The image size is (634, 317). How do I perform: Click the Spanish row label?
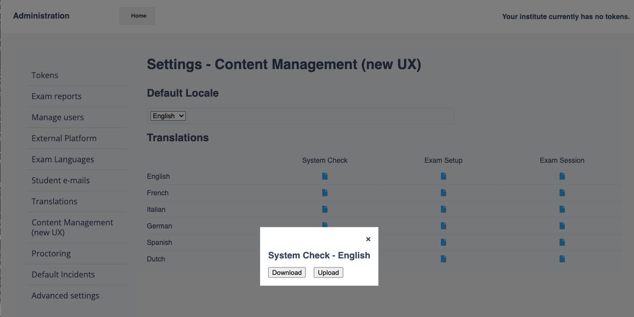[x=159, y=242]
